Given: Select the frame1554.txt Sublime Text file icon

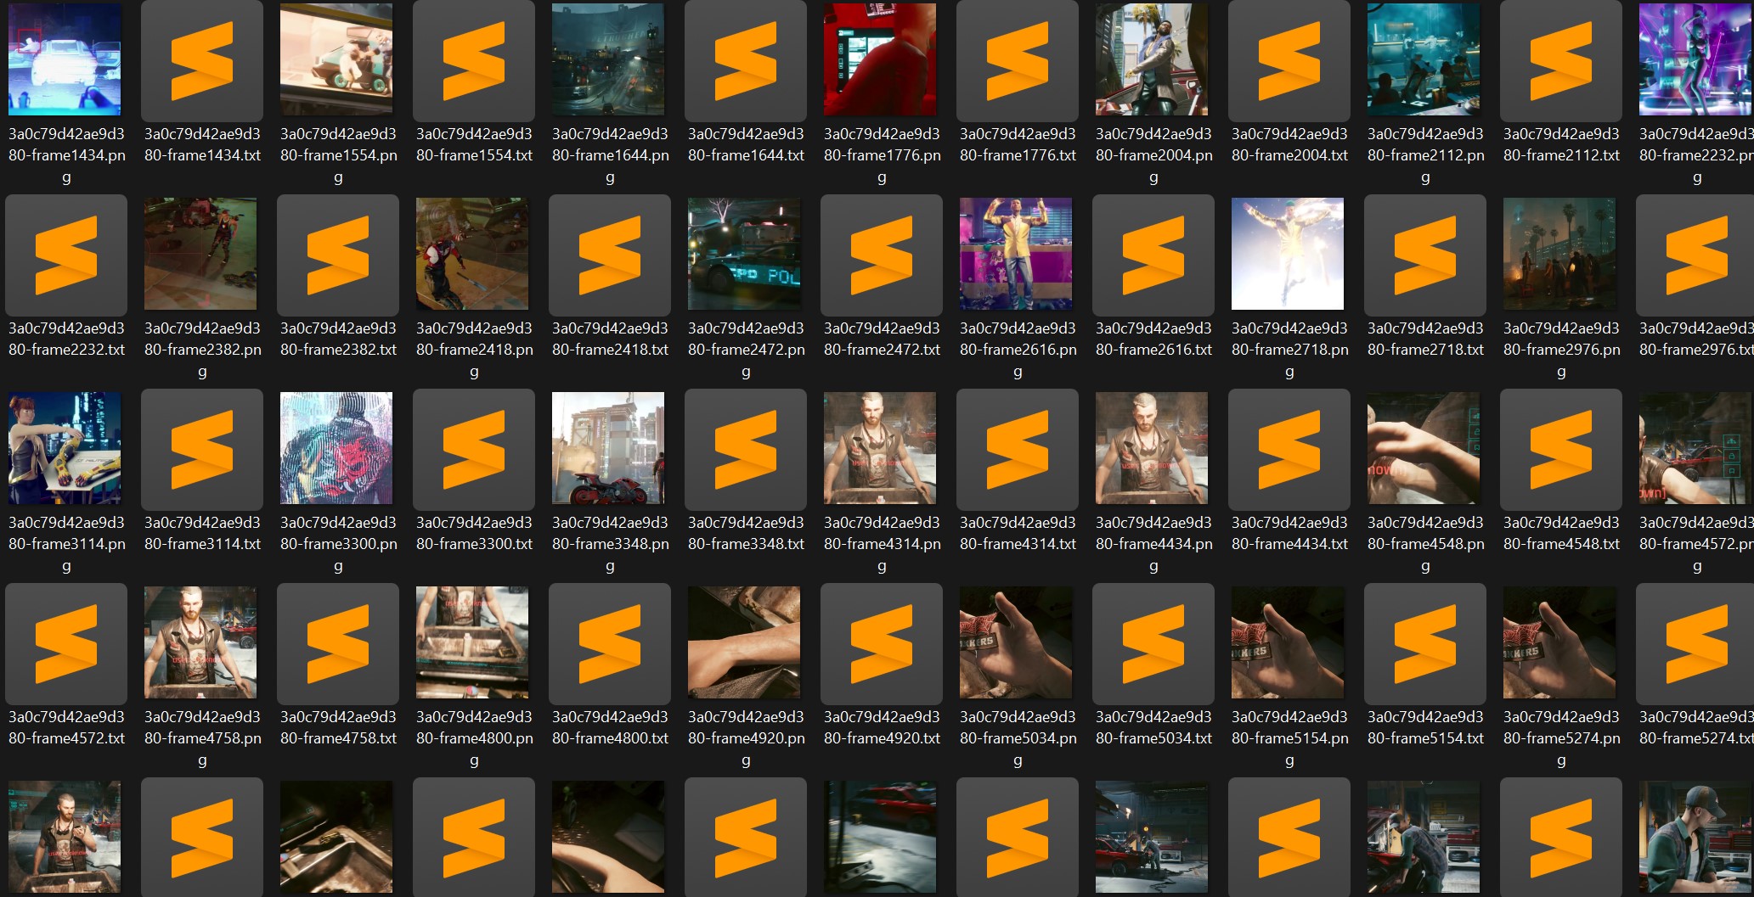Looking at the screenshot, I should pyautogui.click(x=474, y=60).
